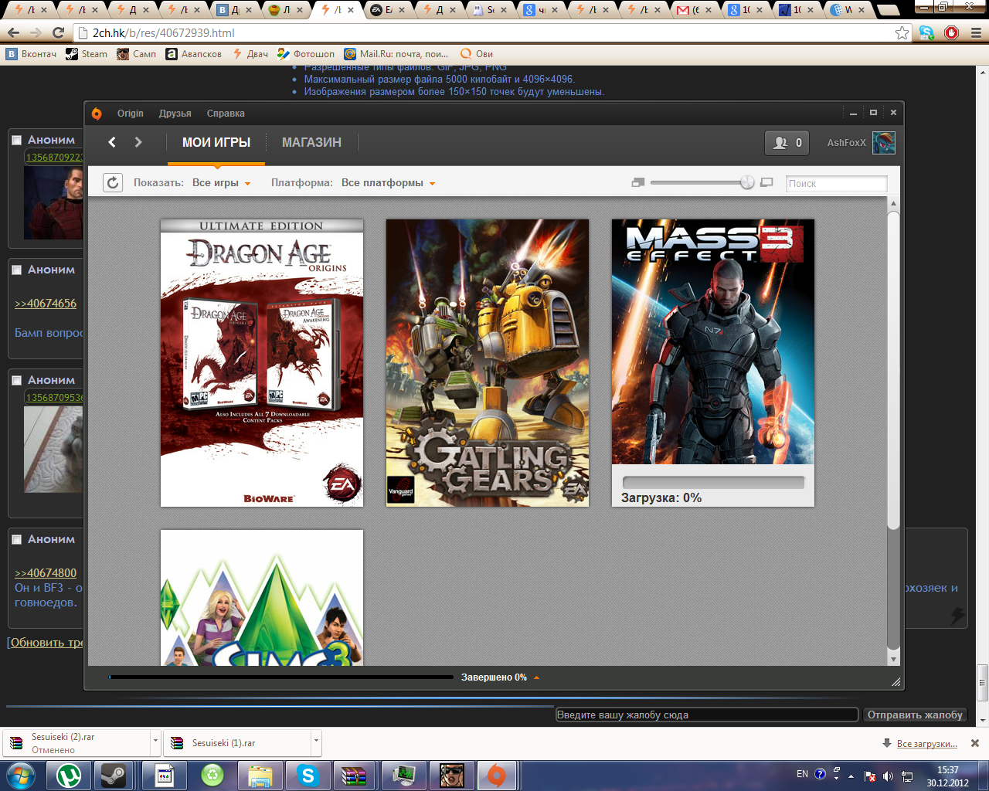
Task: Refresh the Origin game library
Action: (113, 183)
